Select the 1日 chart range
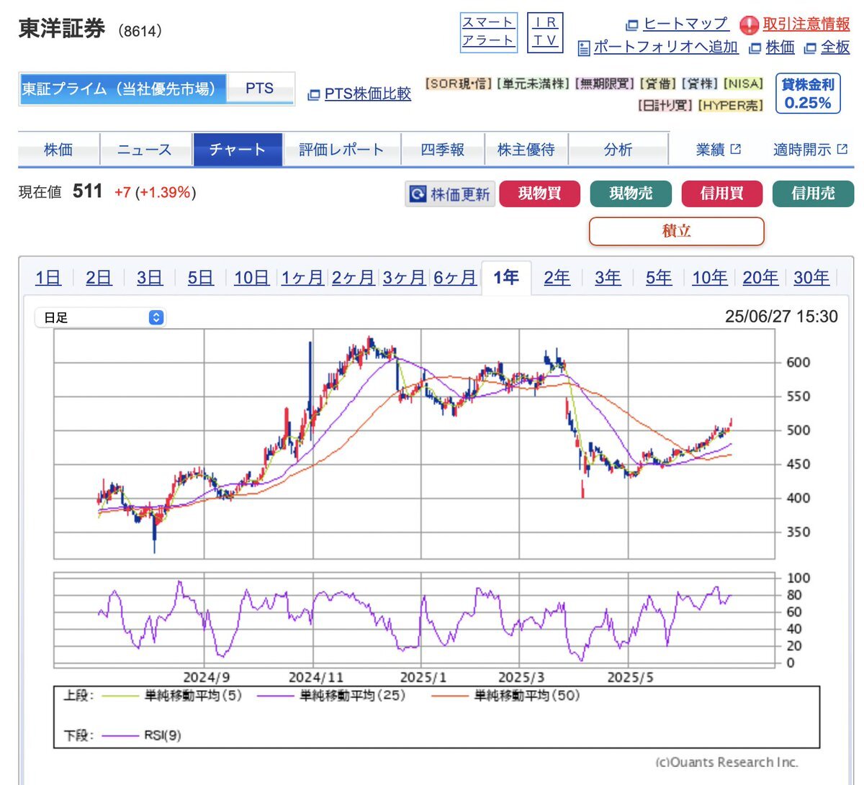 48,278
